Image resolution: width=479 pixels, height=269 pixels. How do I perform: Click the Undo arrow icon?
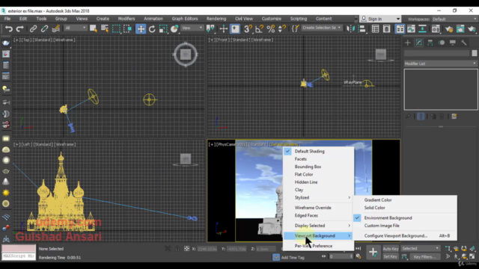click(8, 28)
